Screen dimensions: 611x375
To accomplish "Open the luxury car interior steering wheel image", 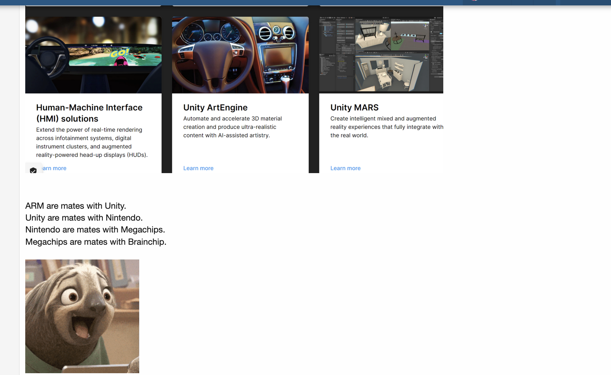I will pyautogui.click(x=240, y=55).
